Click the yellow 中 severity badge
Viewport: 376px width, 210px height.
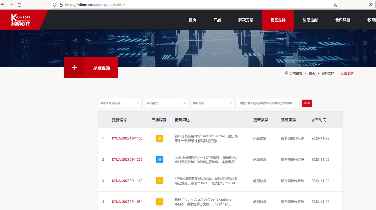159,138
